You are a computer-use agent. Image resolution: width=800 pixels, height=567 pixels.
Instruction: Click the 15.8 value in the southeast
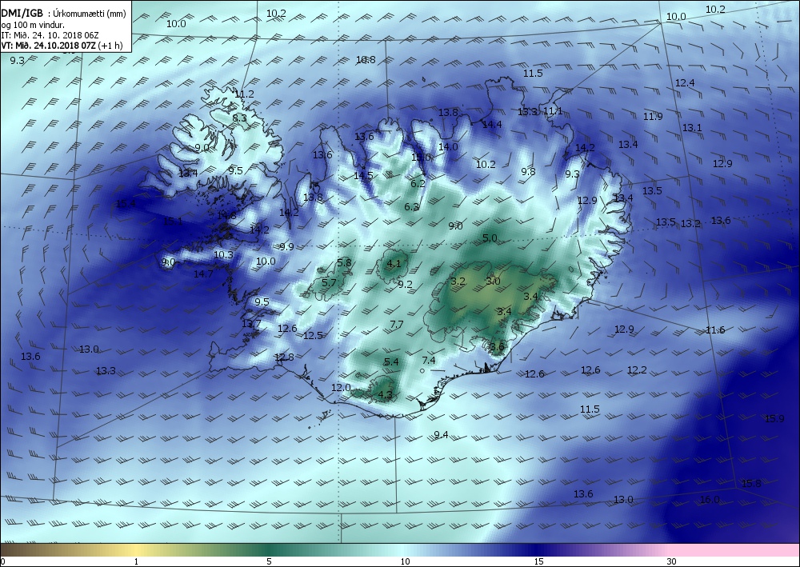tap(751, 483)
